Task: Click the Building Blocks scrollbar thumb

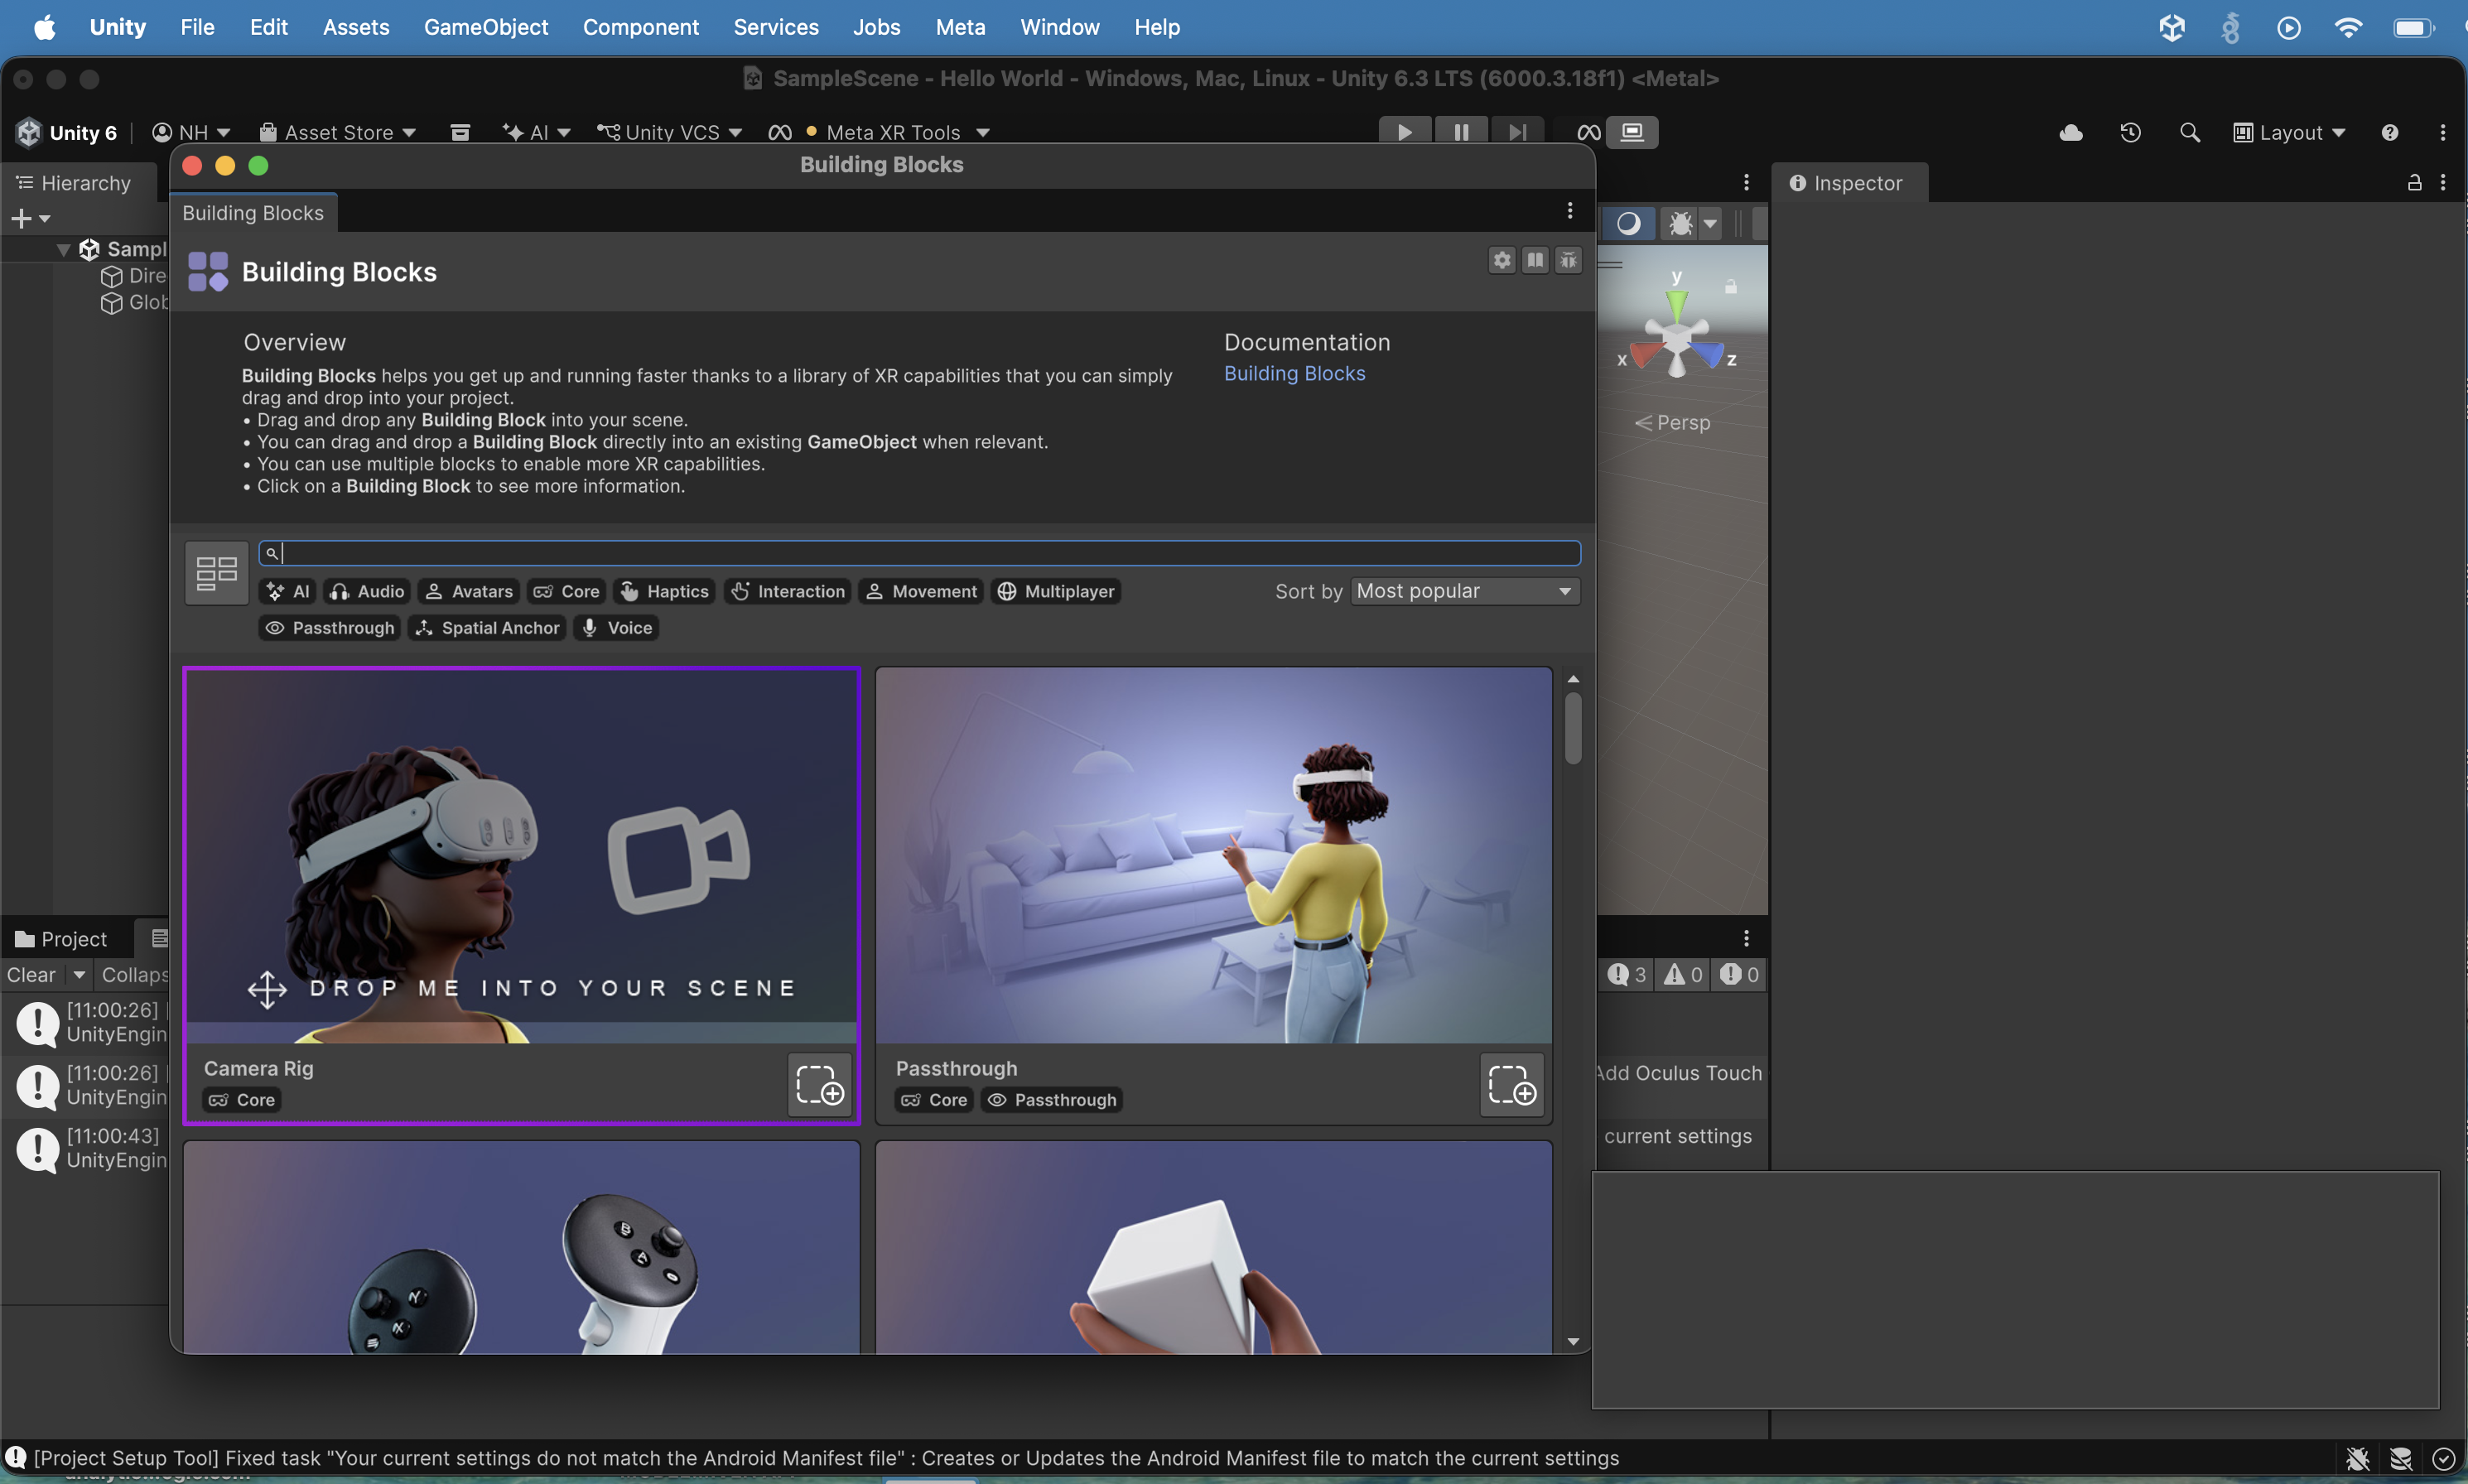Action: point(1573,727)
